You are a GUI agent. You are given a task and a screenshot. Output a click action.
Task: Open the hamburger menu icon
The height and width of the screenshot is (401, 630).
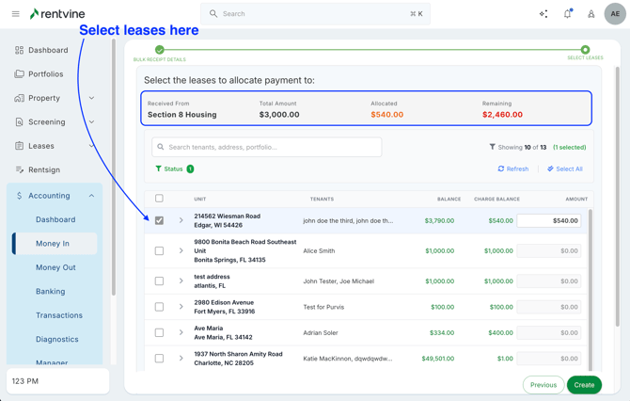click(x=15, y=14)
